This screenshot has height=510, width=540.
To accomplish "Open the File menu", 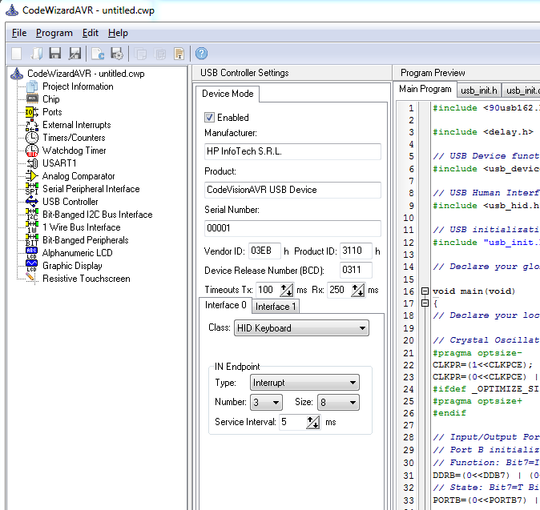I will click(19, 33).
